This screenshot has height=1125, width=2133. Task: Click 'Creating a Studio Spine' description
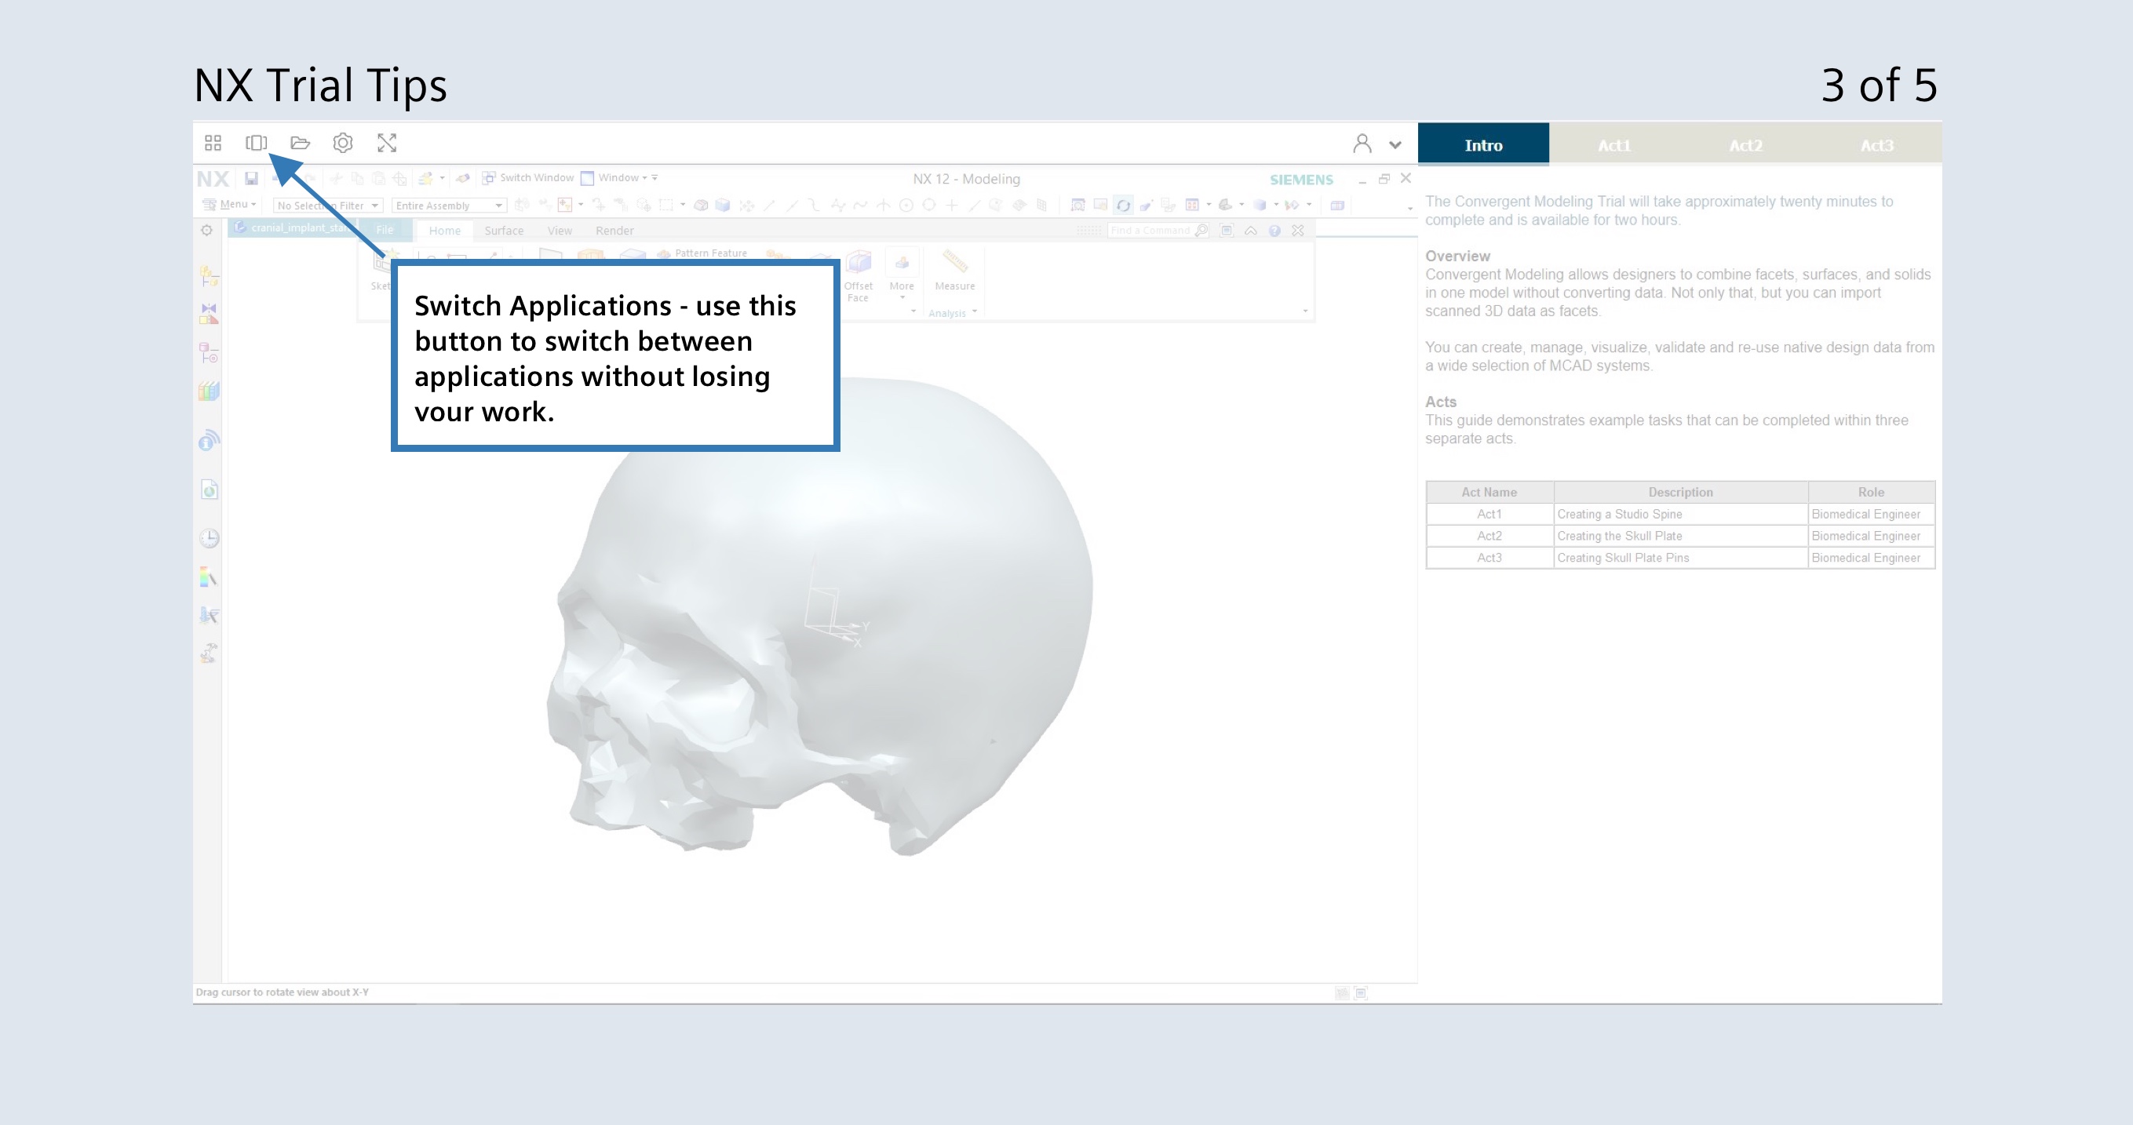point(1620,514)
